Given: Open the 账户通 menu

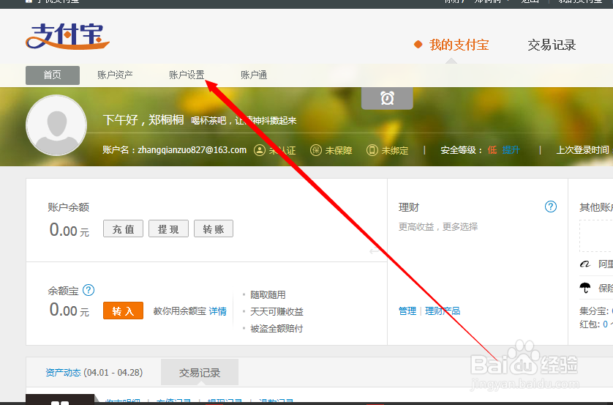Looking at the screenshot, I should [x=254, y=75].
